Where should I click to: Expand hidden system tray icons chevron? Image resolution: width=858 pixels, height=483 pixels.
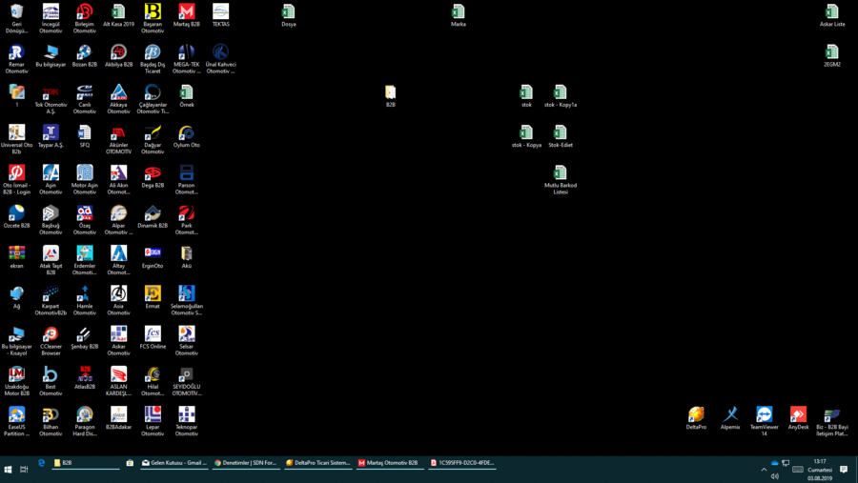tap(764, 469)
